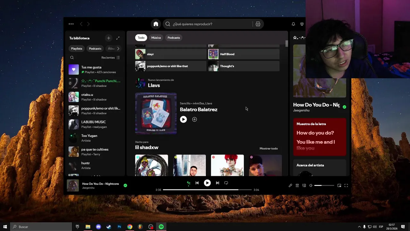Image resolution: width=410 pixels, height=231 pixels.
Task: Open Recientes sort dropdown
Action: click(111, 58)
